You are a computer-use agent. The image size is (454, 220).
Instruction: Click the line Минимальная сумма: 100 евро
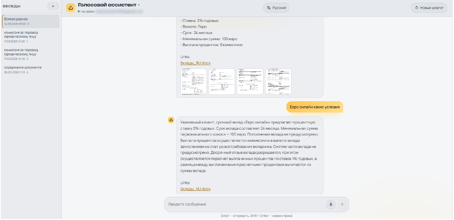(209, 39)
